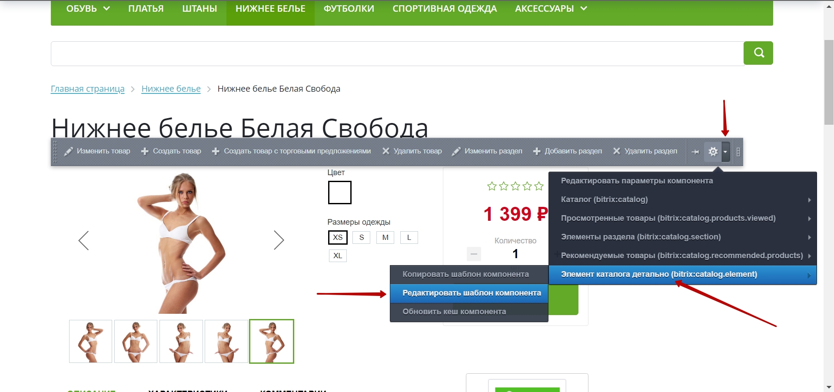Open the ОБУВЬ dropdown menu
Screen dimensions: 834x392
pyautogui.click(x=88, y=9)
